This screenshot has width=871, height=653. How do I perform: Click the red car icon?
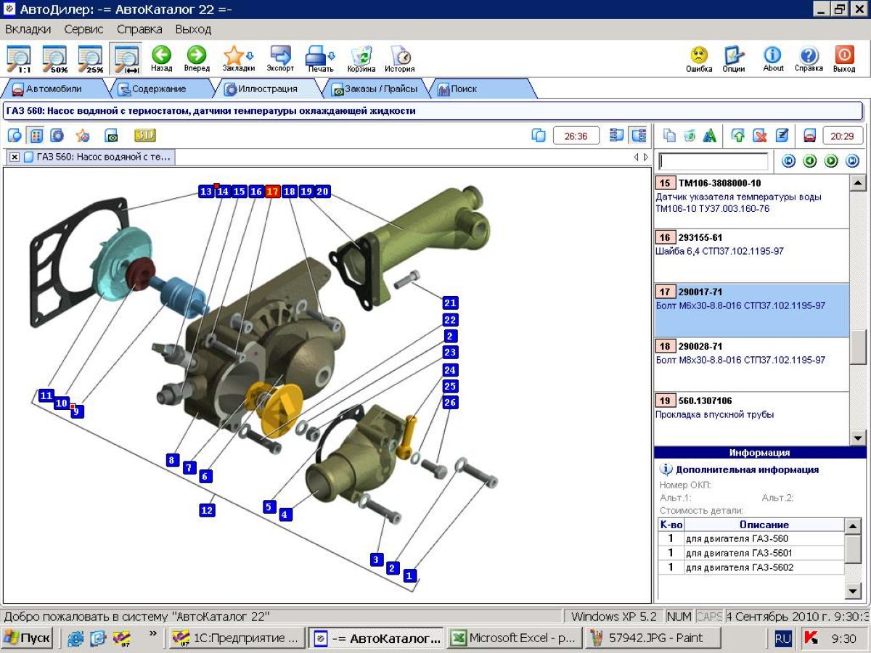point(809,136)
